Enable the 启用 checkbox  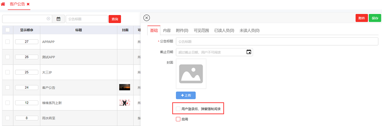tap(178, 119)
